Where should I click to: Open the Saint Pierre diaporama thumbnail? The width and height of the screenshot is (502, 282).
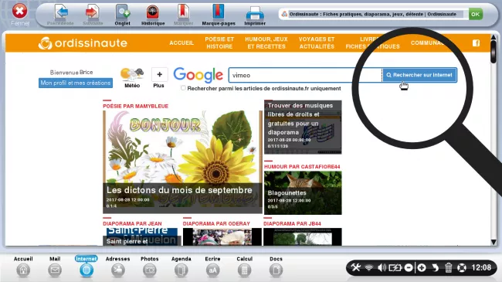point(142,237)
